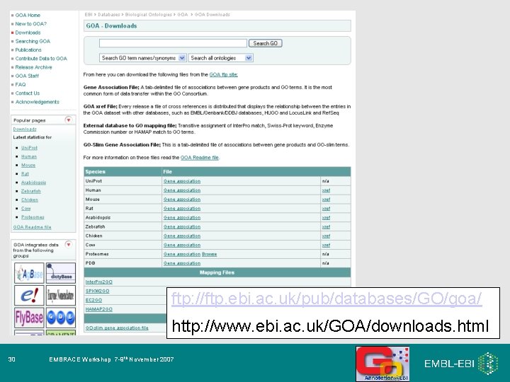Open InterPro2GO mapping file

(x=99, y=282)
